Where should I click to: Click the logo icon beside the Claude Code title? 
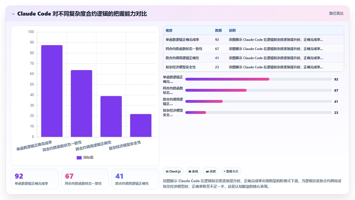13,14
